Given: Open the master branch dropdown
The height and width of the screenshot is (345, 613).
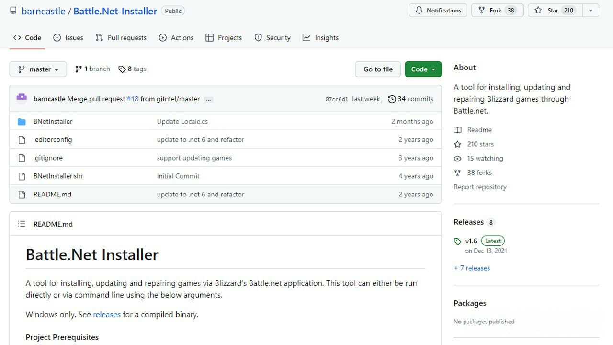Looking at the screenshot, I should (38, 69).
